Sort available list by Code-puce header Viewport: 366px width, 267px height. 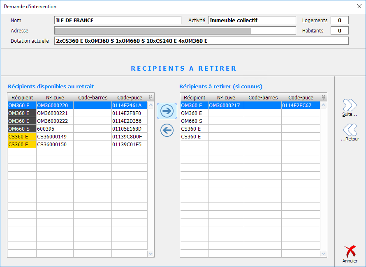click(x=130, y=98)
